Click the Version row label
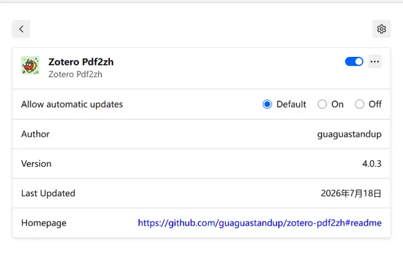This screenshot has width=403, height=253. coord(36,163)
